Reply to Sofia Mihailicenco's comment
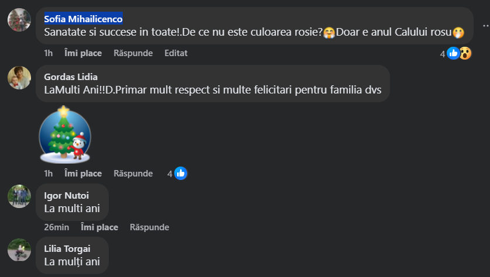 (133, 53)
